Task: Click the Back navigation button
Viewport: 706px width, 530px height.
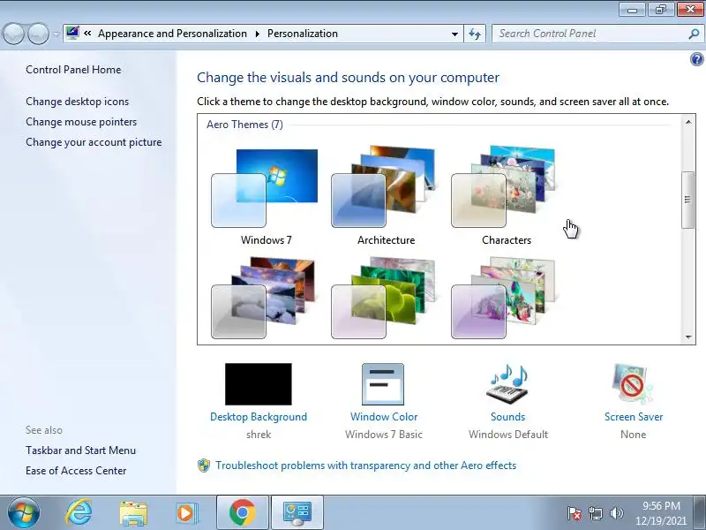Action: coord(13,34)
